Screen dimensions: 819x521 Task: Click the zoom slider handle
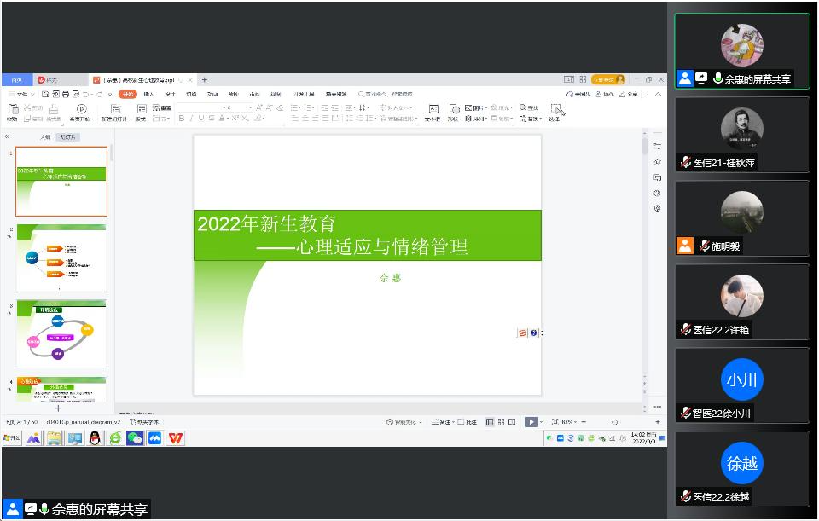coord(615,422)
